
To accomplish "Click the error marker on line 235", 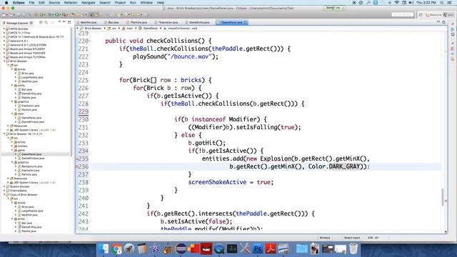I will (77, 158).
